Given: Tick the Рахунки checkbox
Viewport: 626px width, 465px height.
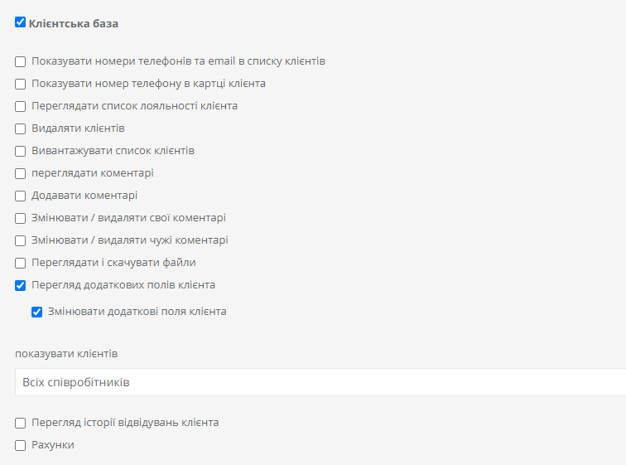Looking at the screenshot, I should 21,445.
